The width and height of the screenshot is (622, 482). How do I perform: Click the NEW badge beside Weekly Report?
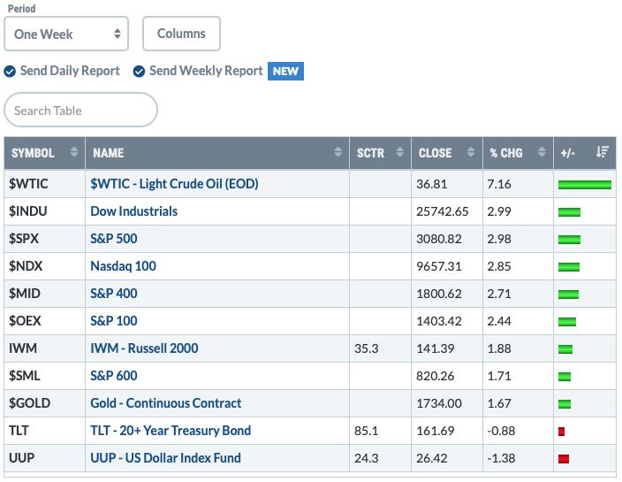(285, 71)
